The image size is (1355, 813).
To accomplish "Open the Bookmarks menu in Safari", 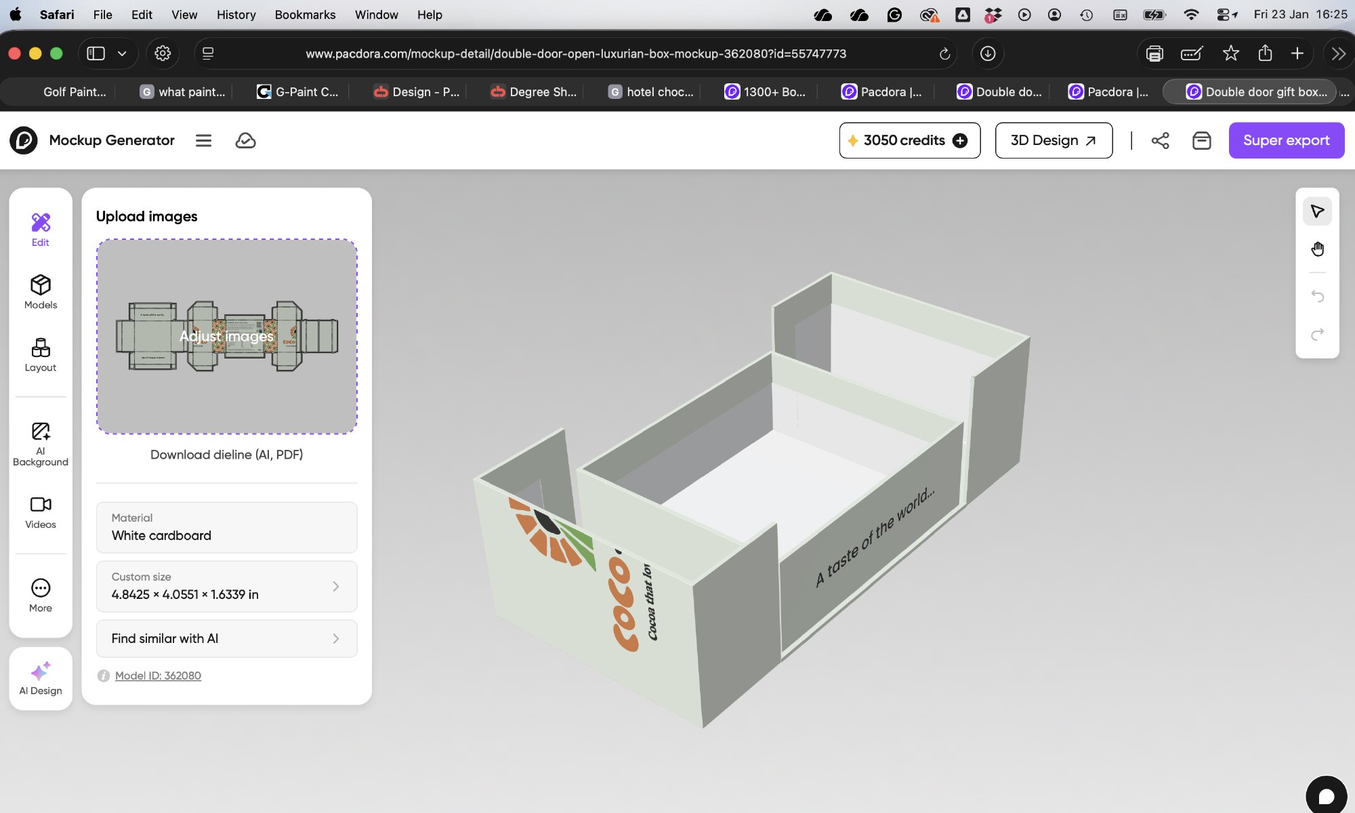I will coord(305,14).
